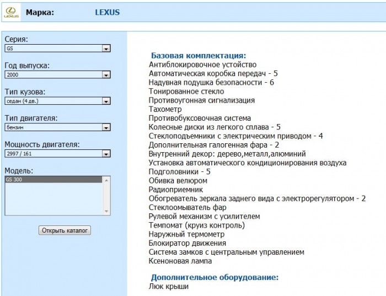Click the Модель list scrollbar up arrow
The image size is (386, 296).
click(x=106, y=180)
